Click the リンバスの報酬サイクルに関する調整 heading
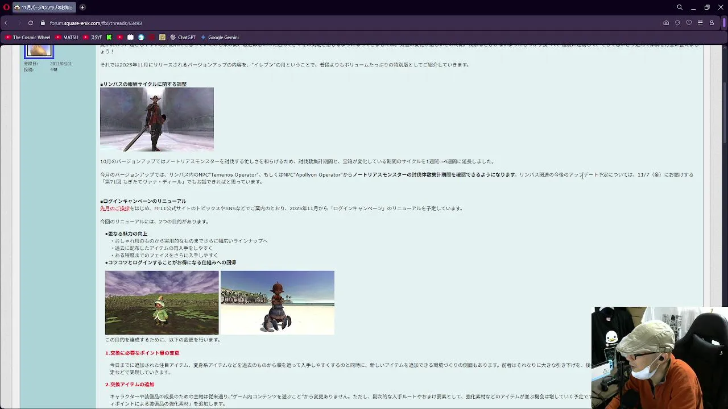This screenshot has height=409, width=728. click(144, 84)
